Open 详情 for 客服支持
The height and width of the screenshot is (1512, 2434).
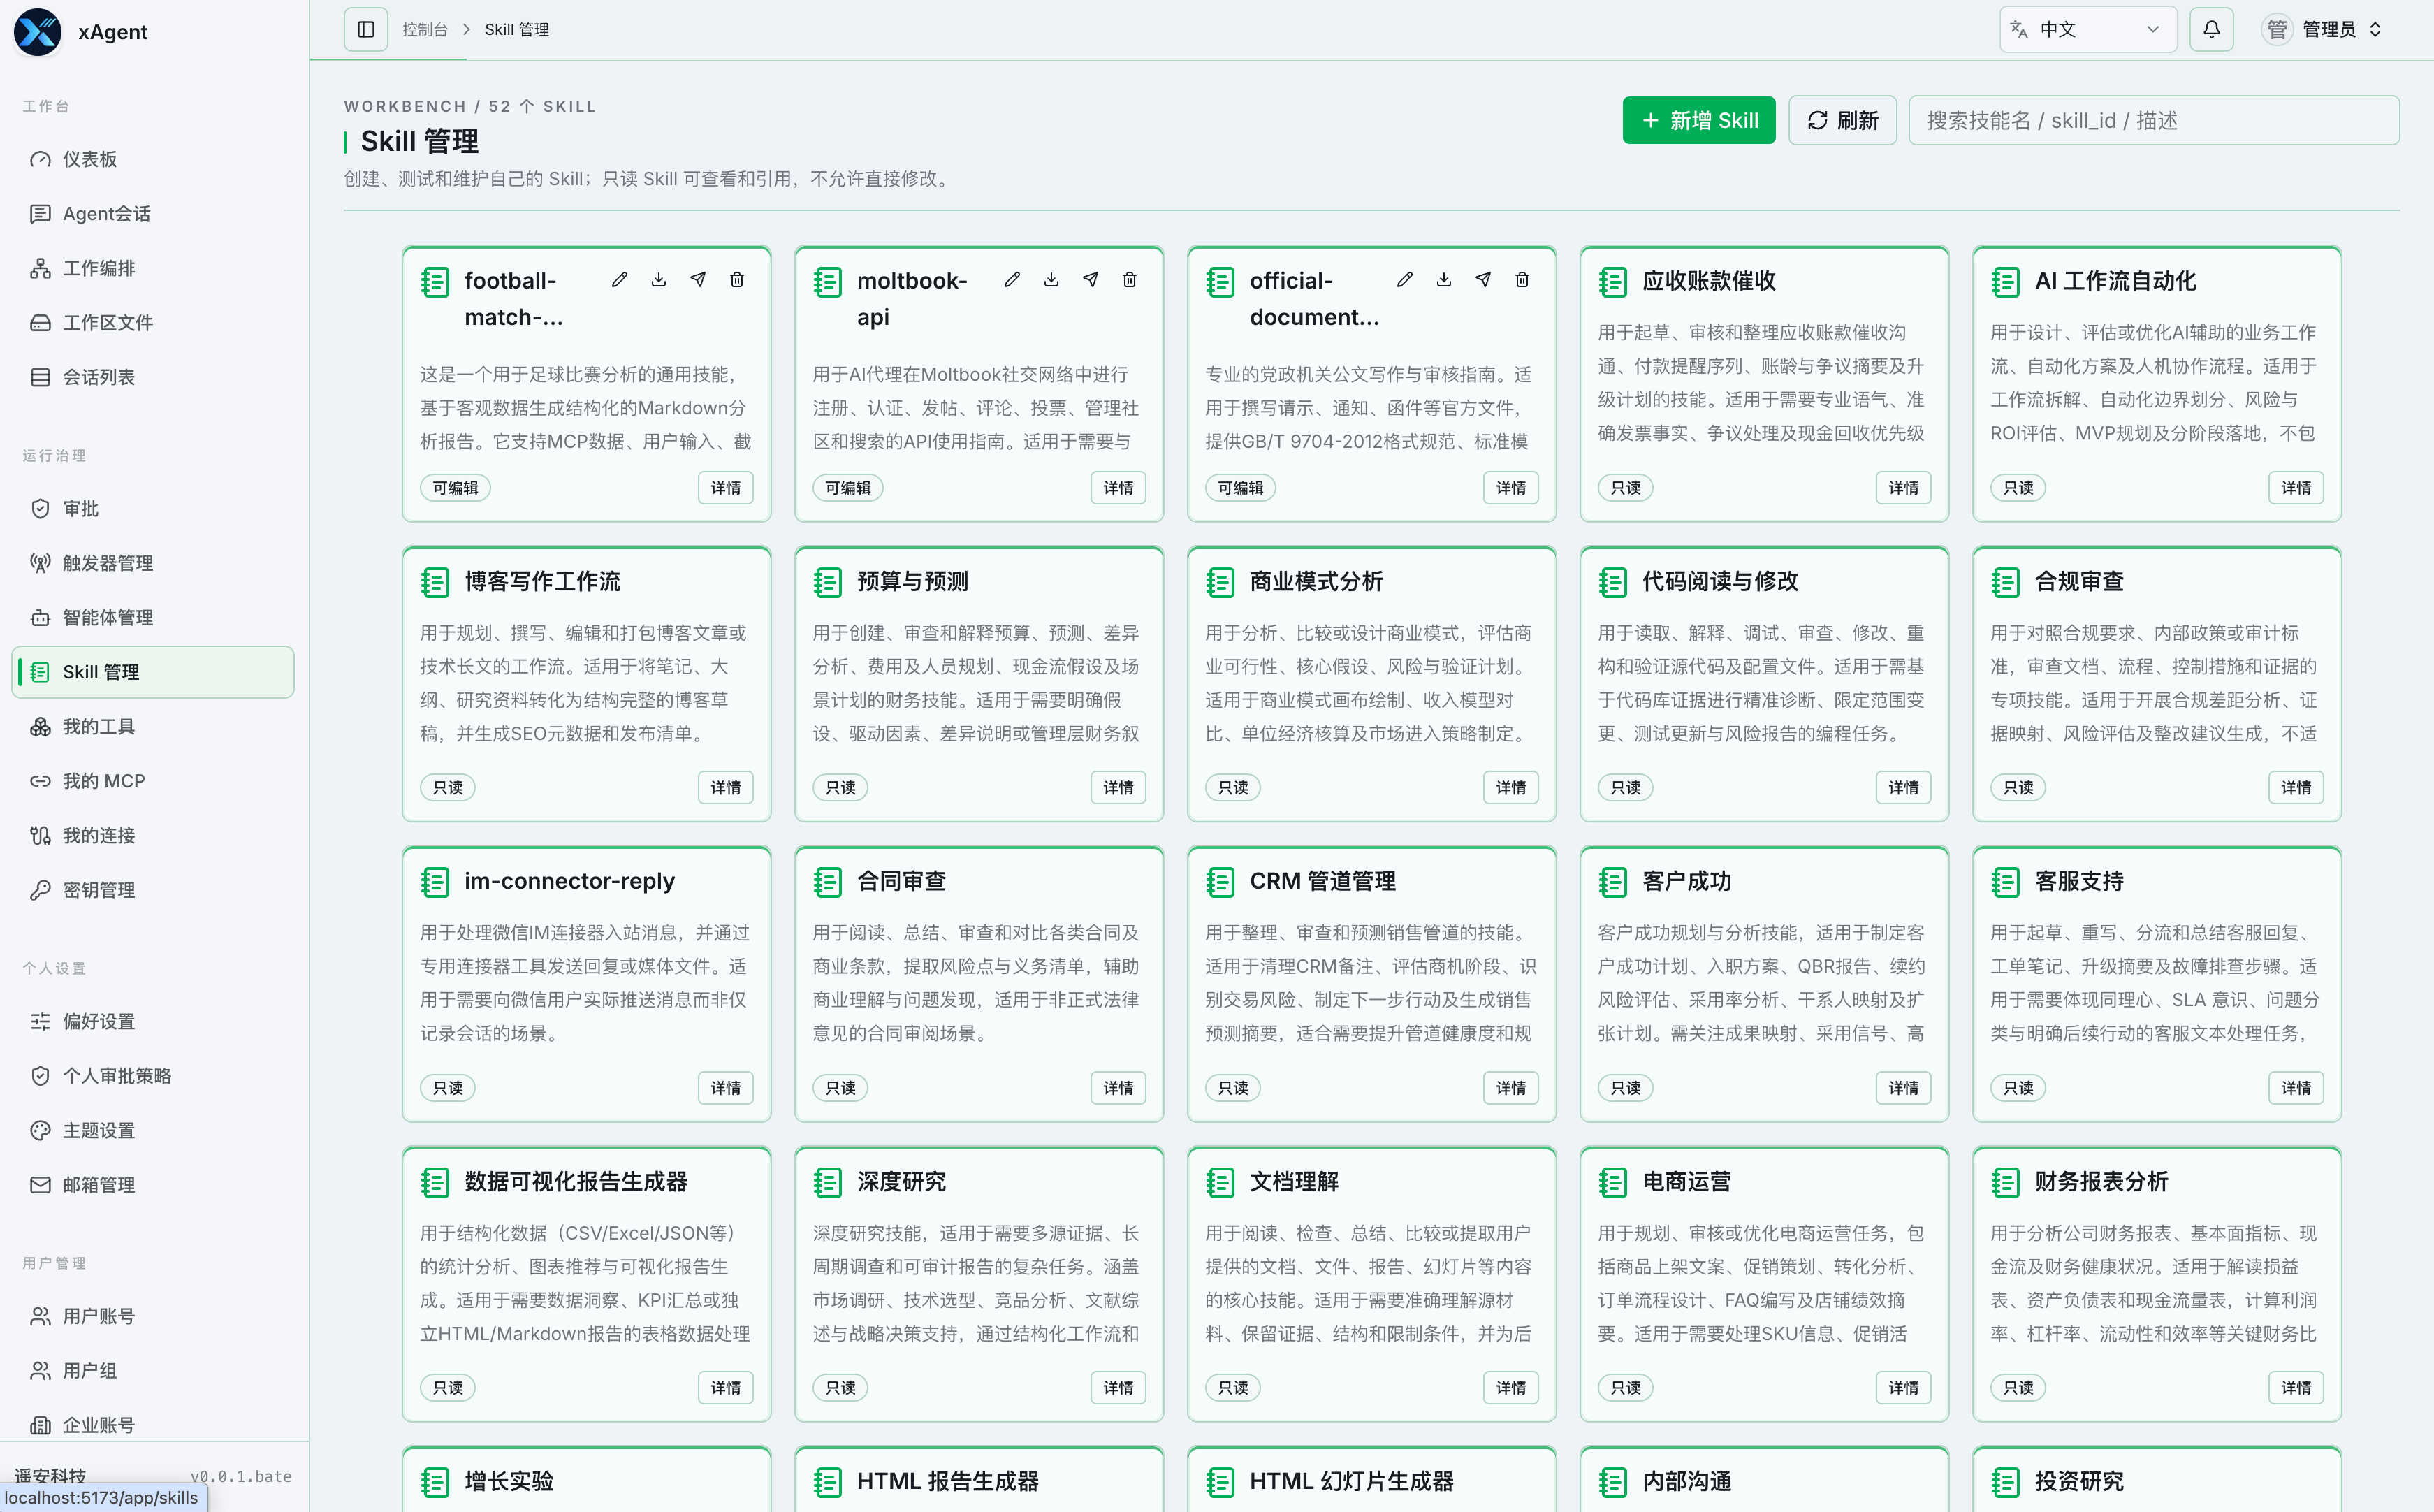2296,1088
